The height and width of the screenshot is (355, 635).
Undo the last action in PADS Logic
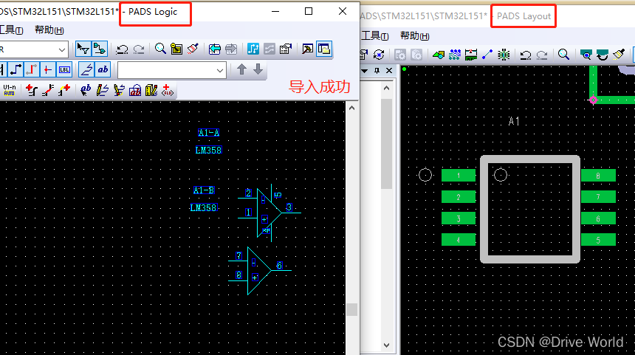(x=122, y=49)
